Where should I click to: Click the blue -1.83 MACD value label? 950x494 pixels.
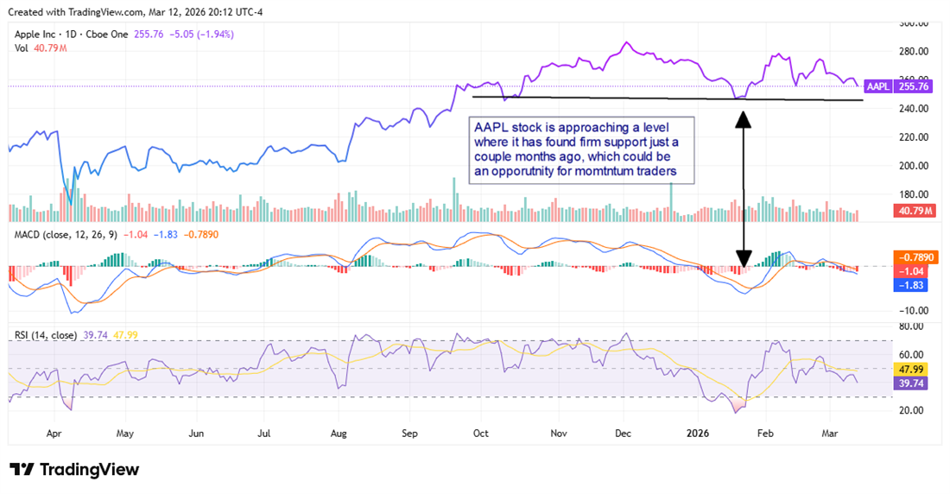click(x=912, y=284)
